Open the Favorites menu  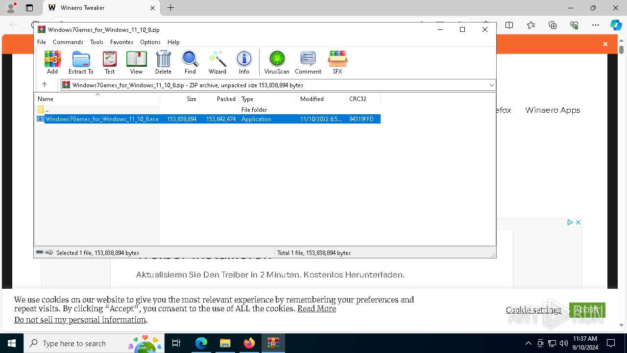click(x=121, y=42)
